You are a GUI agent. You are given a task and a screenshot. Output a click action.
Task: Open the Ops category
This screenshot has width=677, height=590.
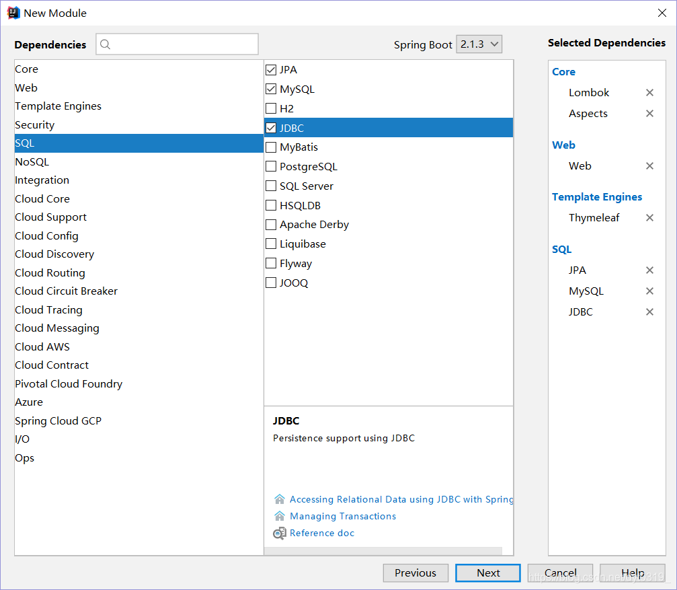[138, 458]
